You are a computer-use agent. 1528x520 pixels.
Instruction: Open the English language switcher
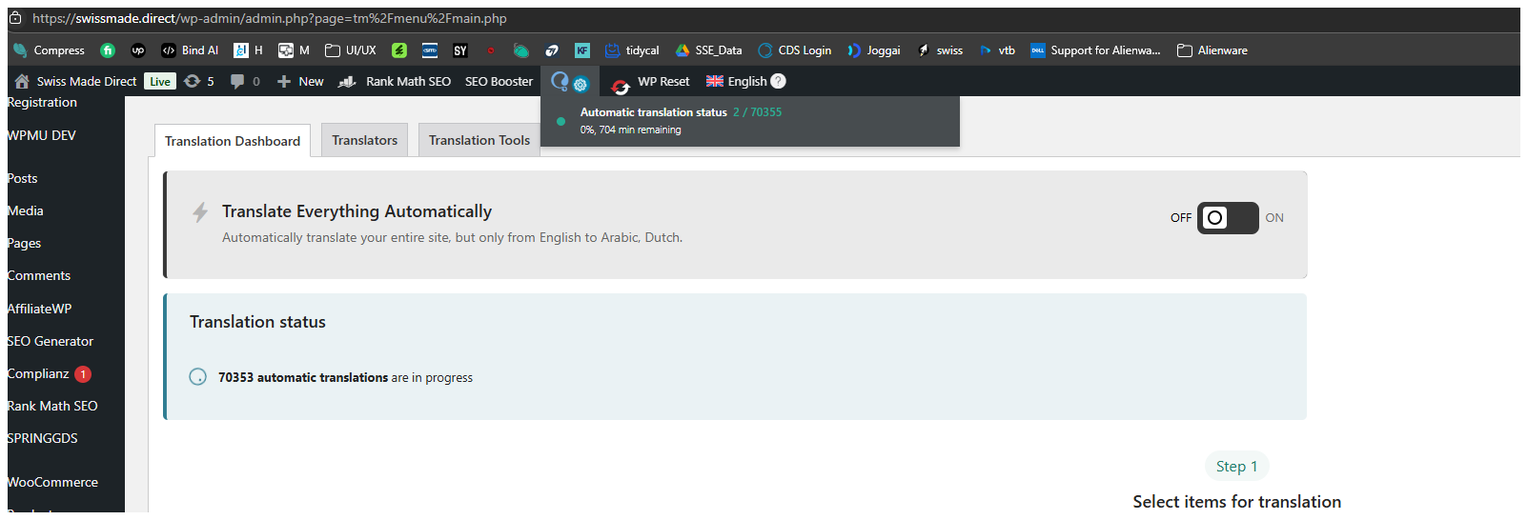coord(736,81)
